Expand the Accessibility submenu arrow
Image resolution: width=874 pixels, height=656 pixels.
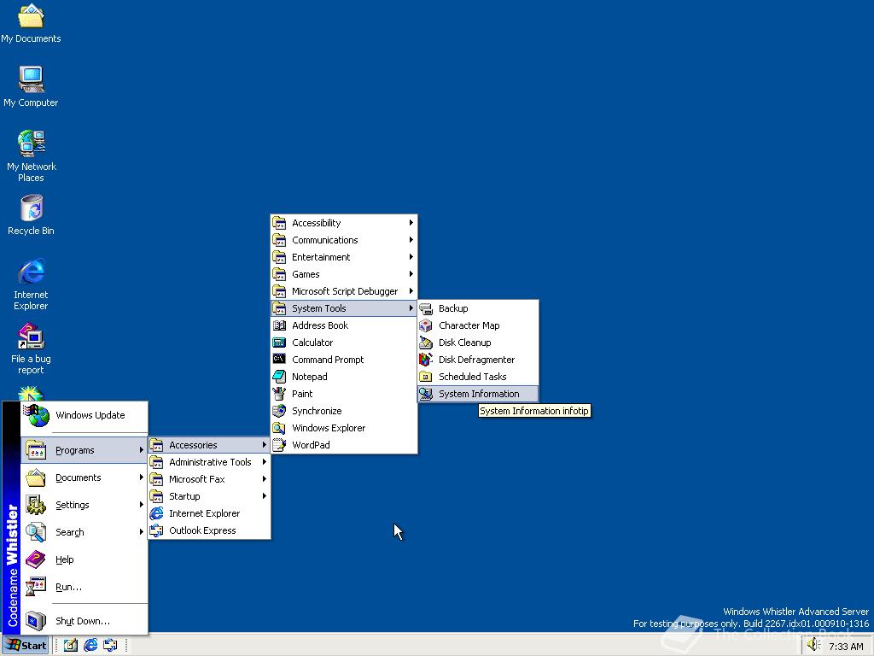(x=411, y=223)
